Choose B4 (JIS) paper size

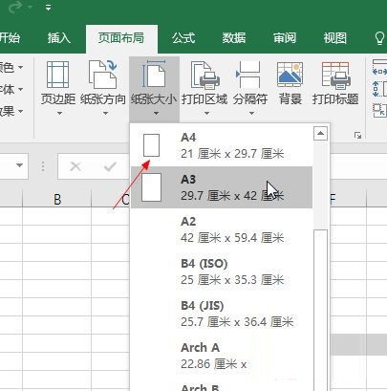pyautogui.click(x=222, y=314)
